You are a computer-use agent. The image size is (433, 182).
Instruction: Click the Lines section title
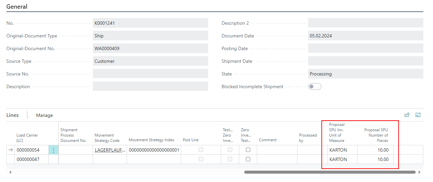point(13,115)
